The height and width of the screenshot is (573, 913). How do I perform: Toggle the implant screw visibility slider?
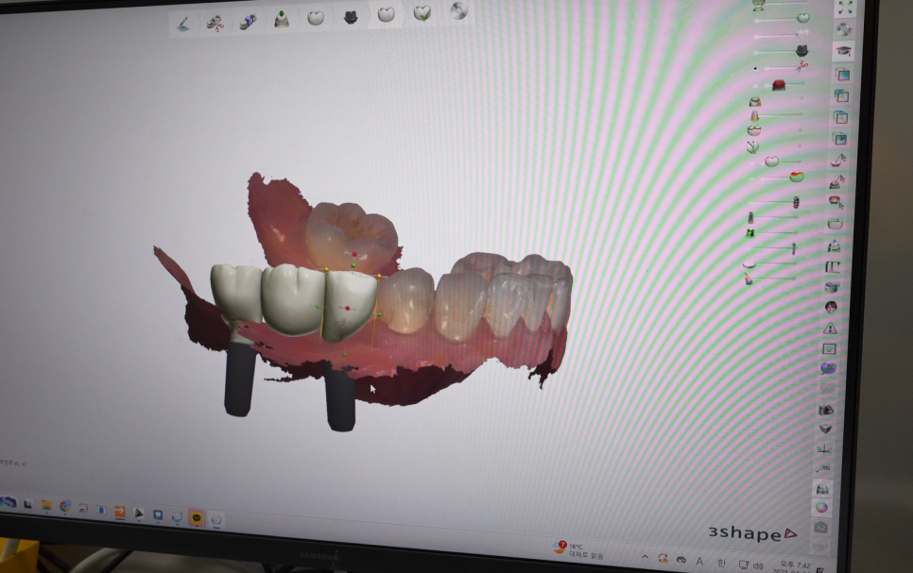click(795, 201)
